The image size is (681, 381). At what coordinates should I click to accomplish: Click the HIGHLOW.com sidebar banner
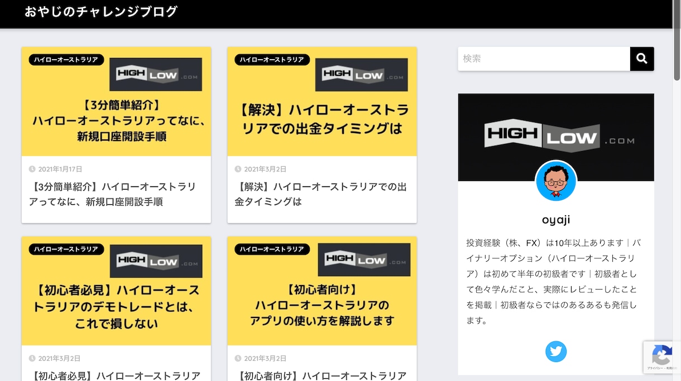click(x=556, y=137)
